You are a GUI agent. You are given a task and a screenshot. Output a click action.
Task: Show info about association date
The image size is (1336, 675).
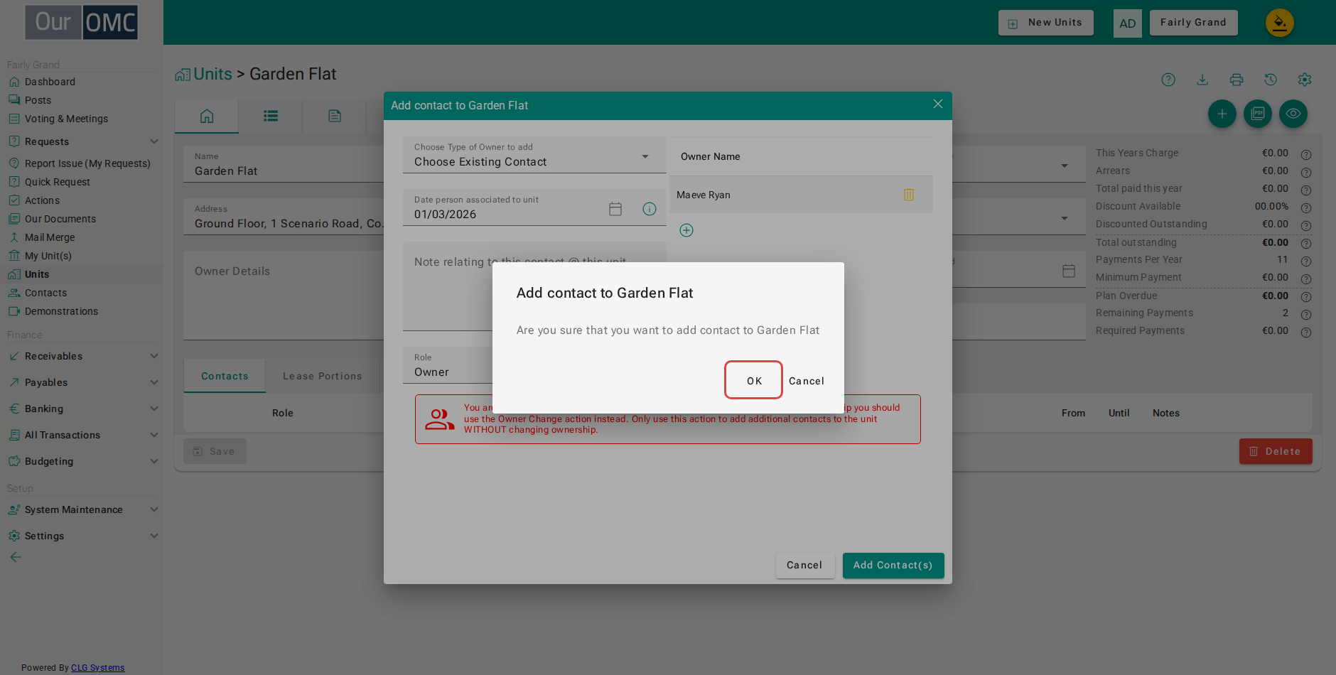point(650,209)
